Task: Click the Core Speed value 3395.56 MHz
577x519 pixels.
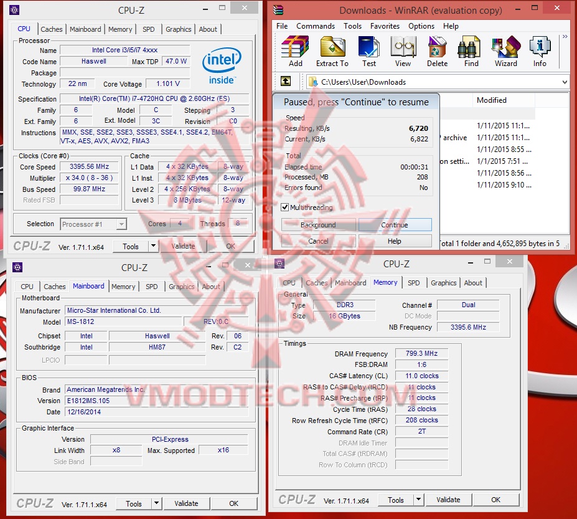Action: (x=90, y=166)
